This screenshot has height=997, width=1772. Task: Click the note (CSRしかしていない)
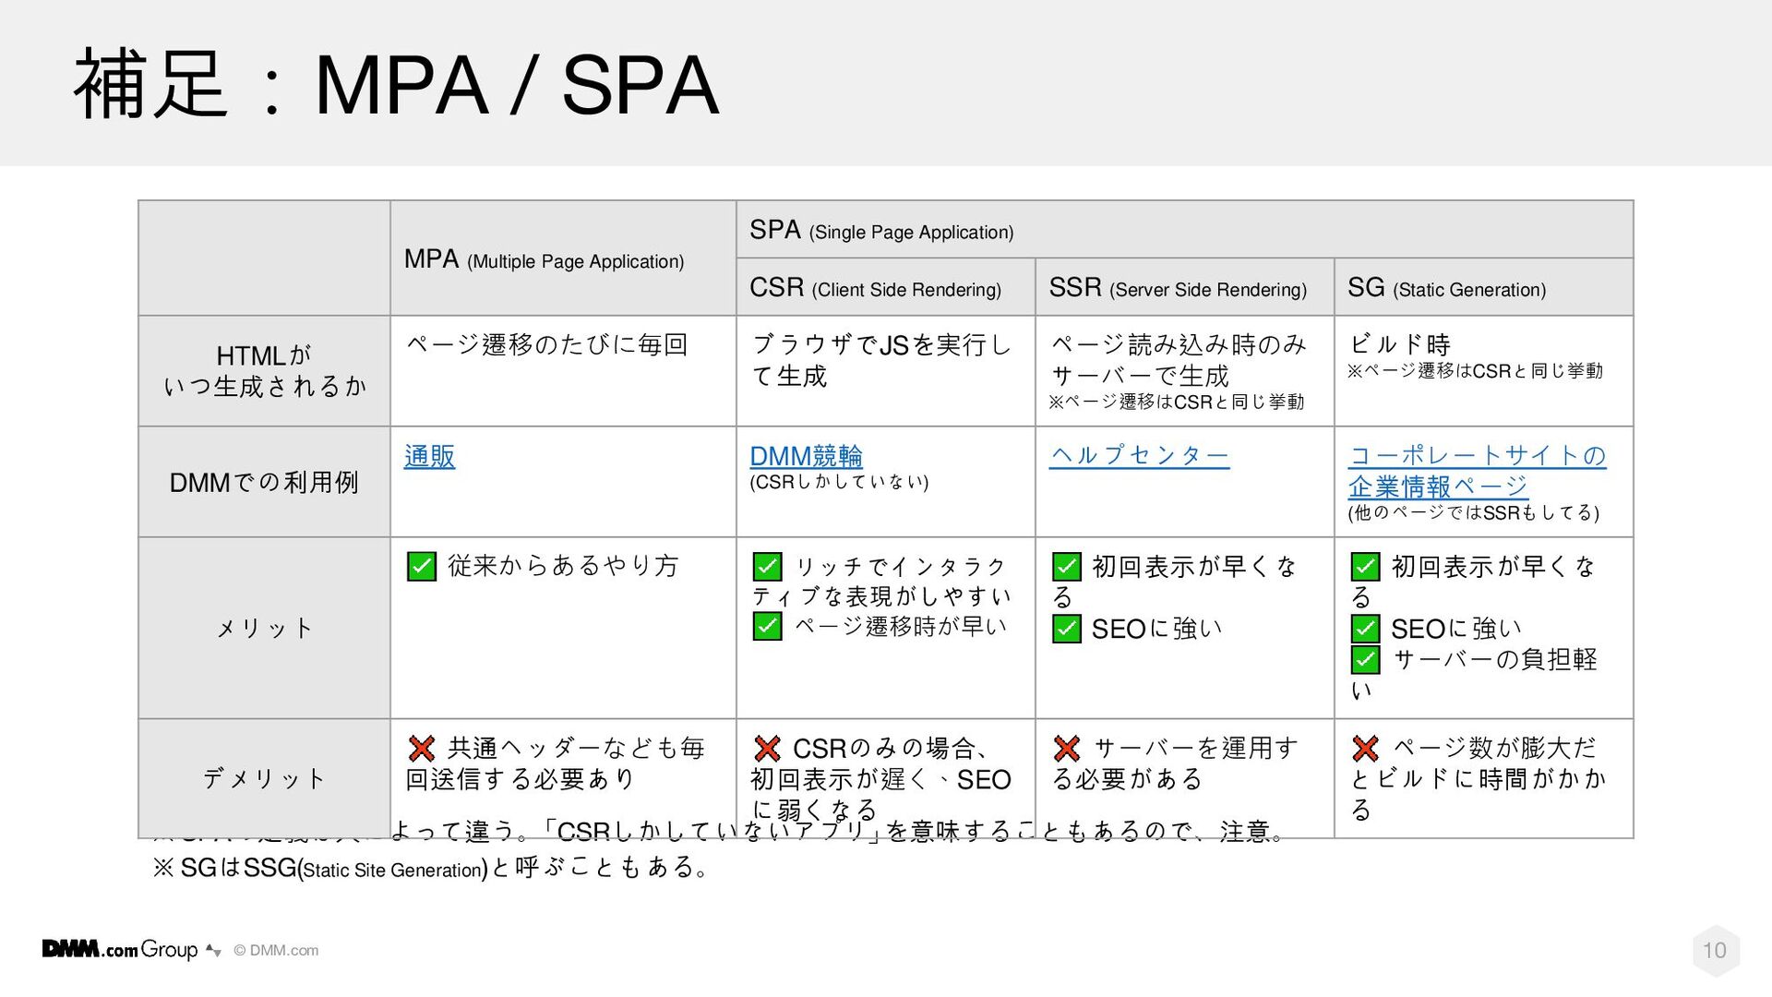pos(839,482)
